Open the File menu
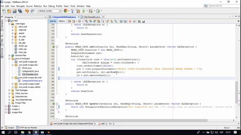 pos(2,6)
